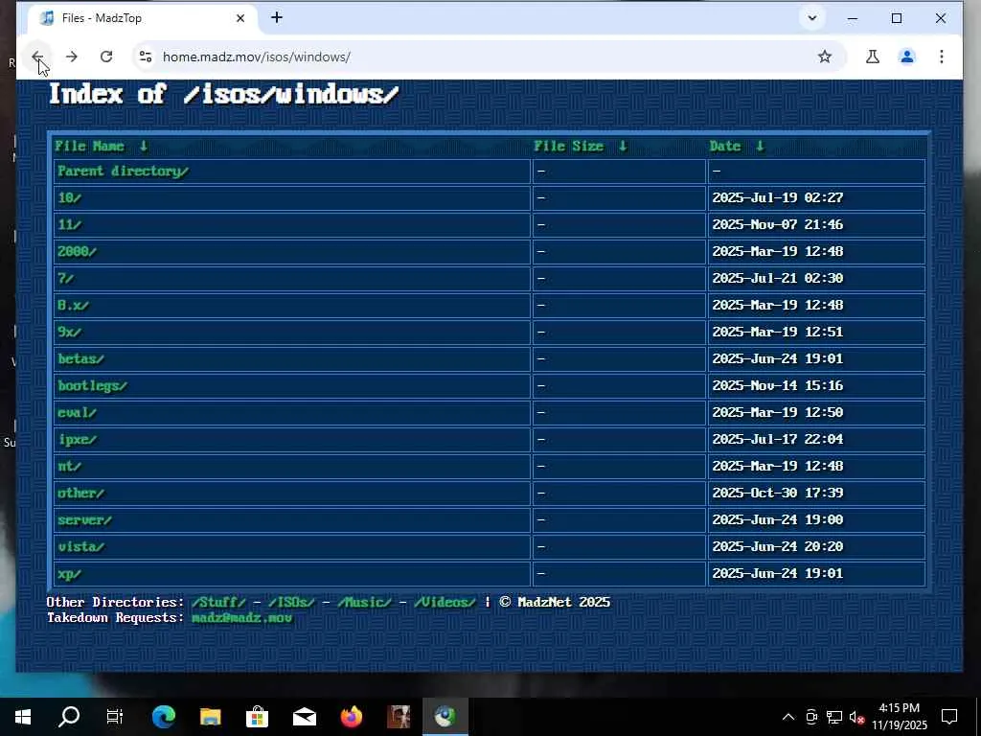This screenshot has width=981, height=736.
Task: Go to /Music/ directory link
Action: click(x=364, y=602)
